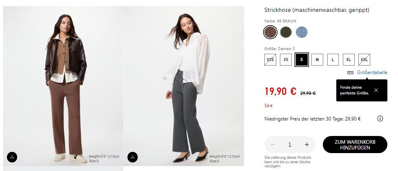Choose size XS
Image resolution: width=398 pixels, height=171 pixels.
[x=286, y=60]
